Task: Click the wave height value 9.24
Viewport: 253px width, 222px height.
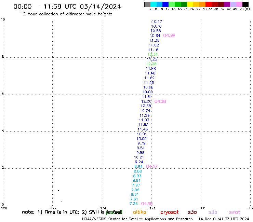Action: pos(139,162)
